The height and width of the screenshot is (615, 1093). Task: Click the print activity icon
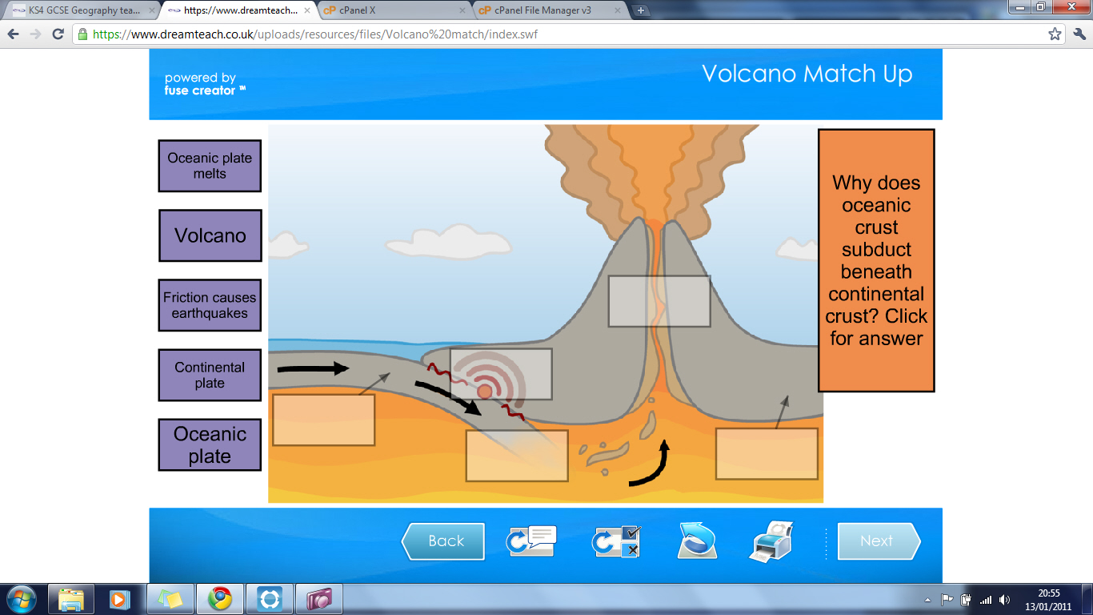pos(771,541)
